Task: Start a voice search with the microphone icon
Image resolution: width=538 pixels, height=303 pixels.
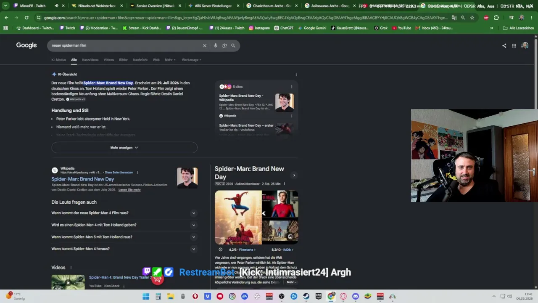Action: click(x=216, y=45)
